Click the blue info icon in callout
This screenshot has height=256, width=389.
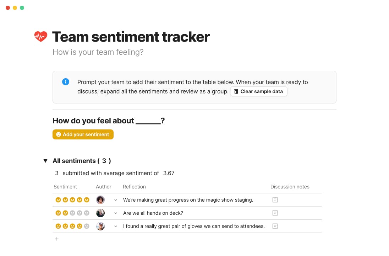[66, 82]
